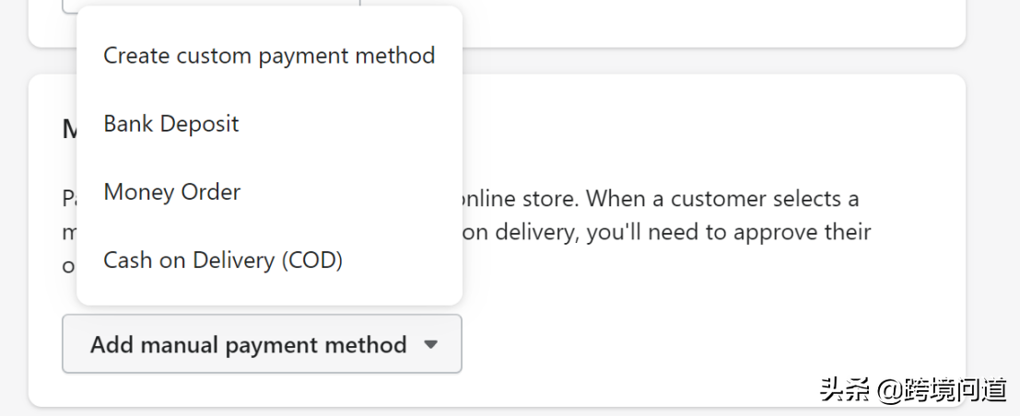Select Cash on Delivery (COD) entry
Image resolution: width=1020 pixels, height=416 pixels.
pyautogui.click(x=223, y=260)
